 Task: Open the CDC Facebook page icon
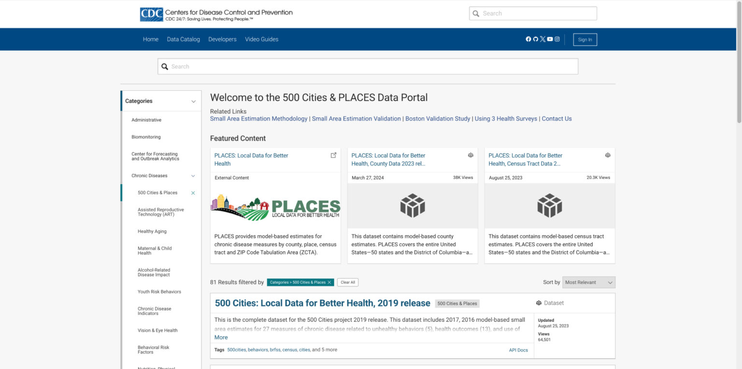(x=528, y=39)
